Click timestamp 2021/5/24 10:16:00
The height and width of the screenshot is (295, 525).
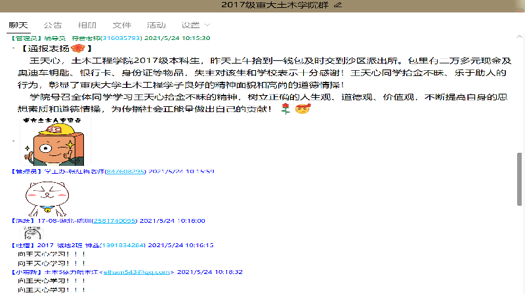click(173, 221)
